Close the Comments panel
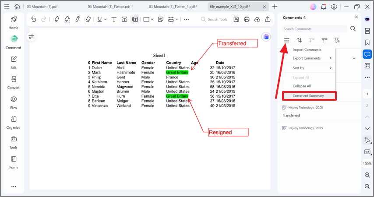 click(x=356, y=17)
